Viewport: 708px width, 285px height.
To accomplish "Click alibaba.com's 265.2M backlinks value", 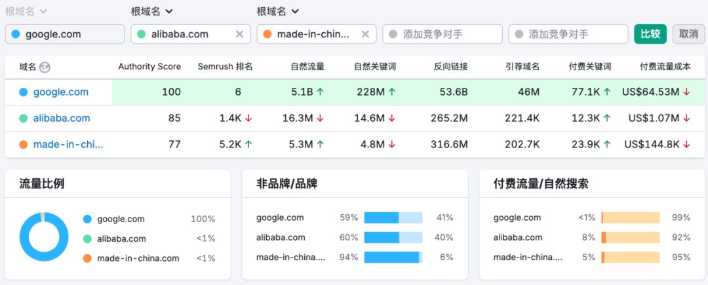I will (x=449, y=119).
